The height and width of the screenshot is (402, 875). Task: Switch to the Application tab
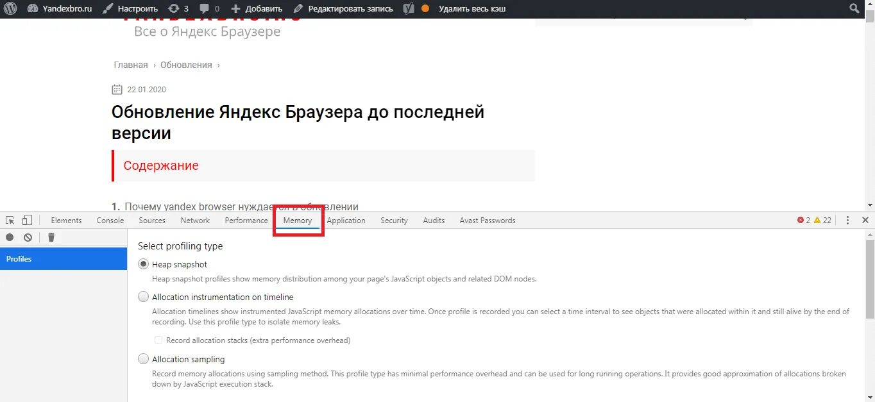(x=346, y=220)
